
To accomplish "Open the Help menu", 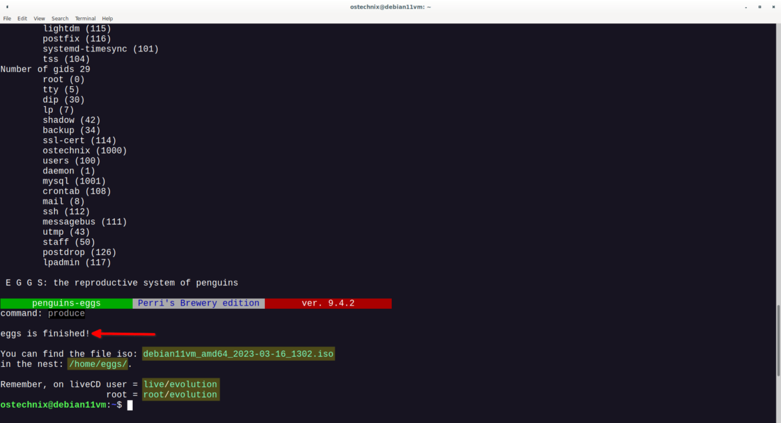I will pos(107,18).
